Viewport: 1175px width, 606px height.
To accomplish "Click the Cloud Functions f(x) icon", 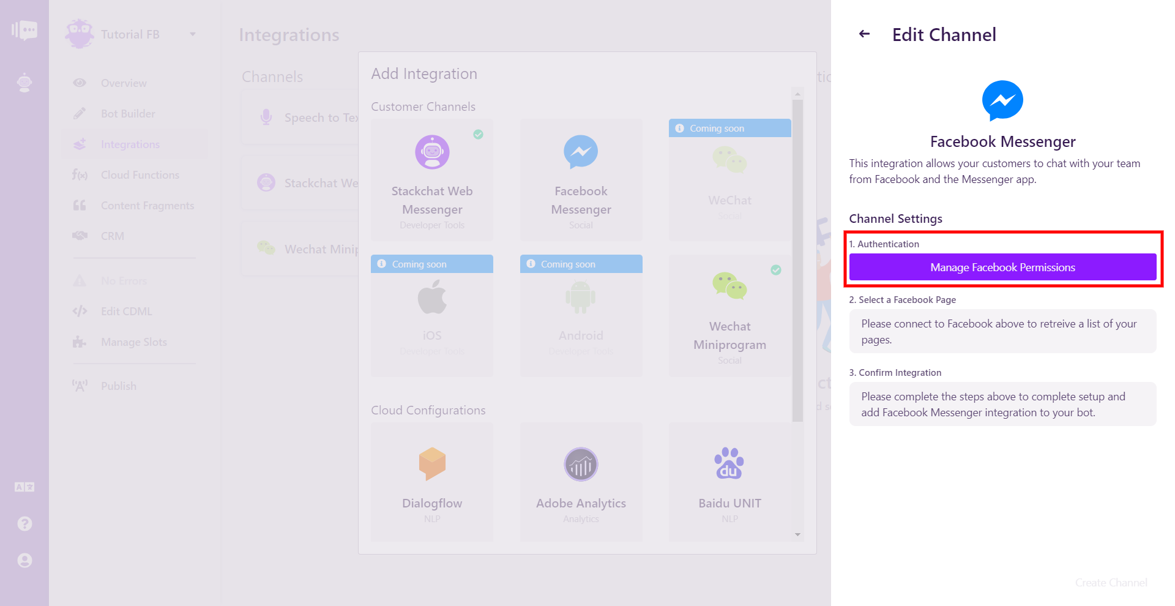I will pos(80,175).
